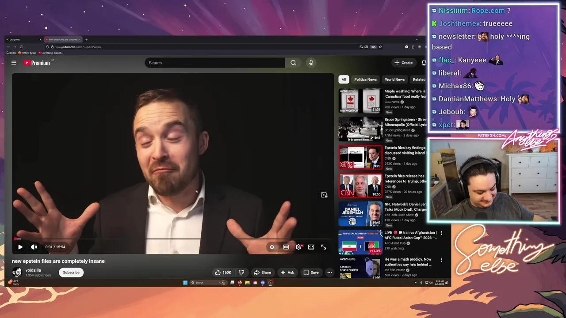566x318 pixels.
Task: Switch to the Lessgames browser tab
Action: [24, 40]
